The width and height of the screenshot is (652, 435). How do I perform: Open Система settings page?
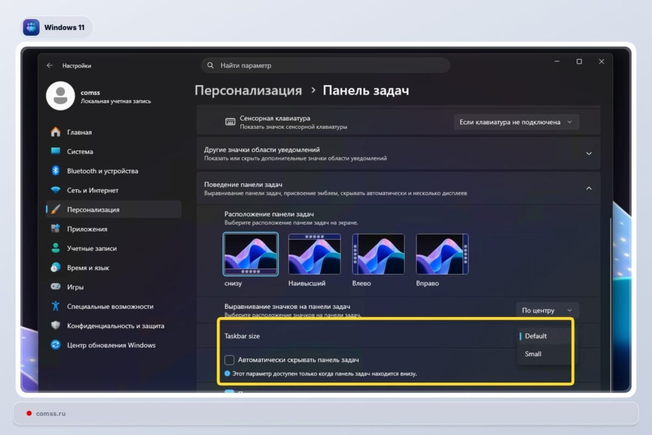[x=114, y=152]
